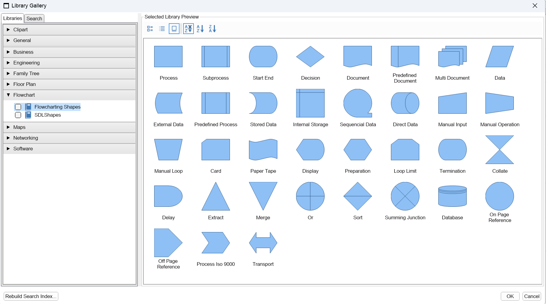This screenshot has height=304, width=546.
Task: Expand the Clipart category
Action: (8, 30)
